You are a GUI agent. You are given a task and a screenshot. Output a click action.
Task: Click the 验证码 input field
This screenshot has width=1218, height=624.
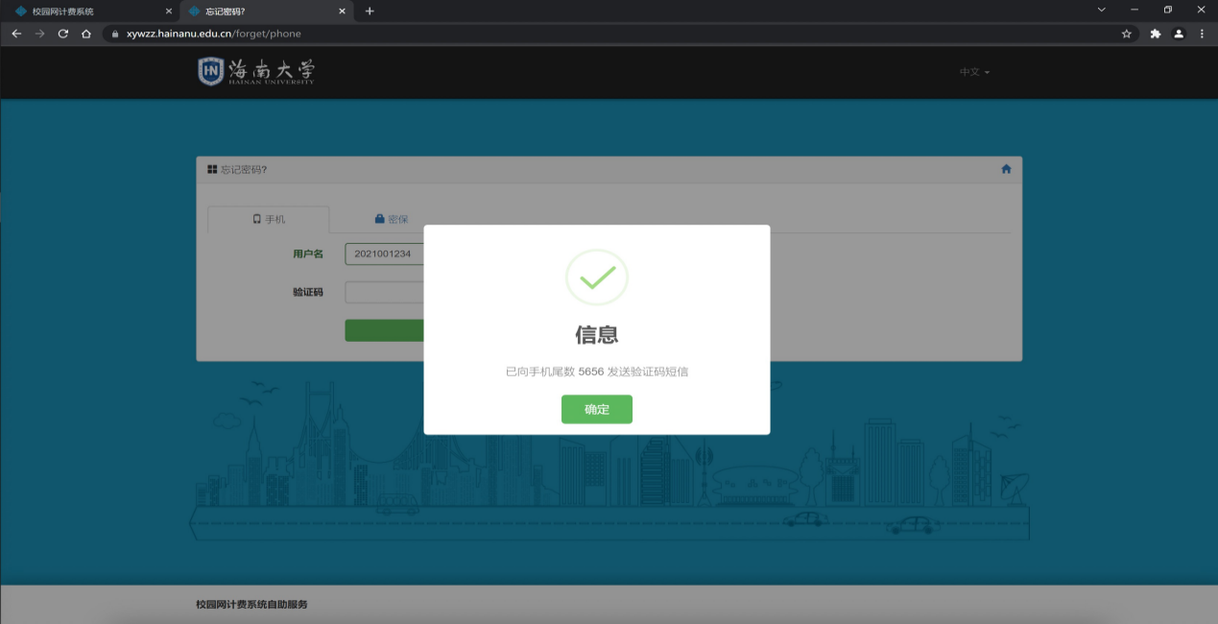click(385, 292)
